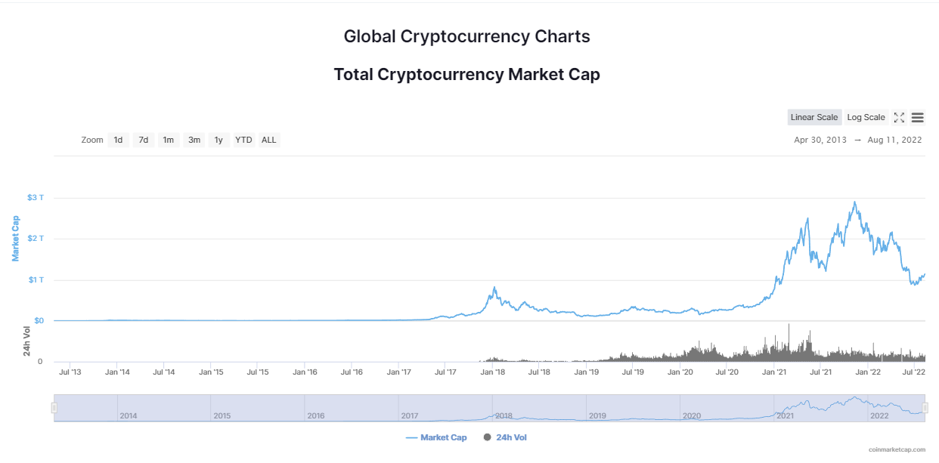
Task: Set zoom range to 1y
Action: click(x=218, y=140)
